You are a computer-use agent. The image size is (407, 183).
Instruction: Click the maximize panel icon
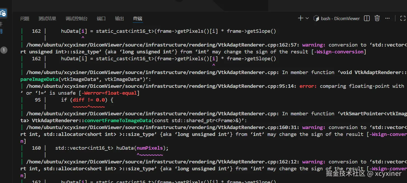(403, 18)
